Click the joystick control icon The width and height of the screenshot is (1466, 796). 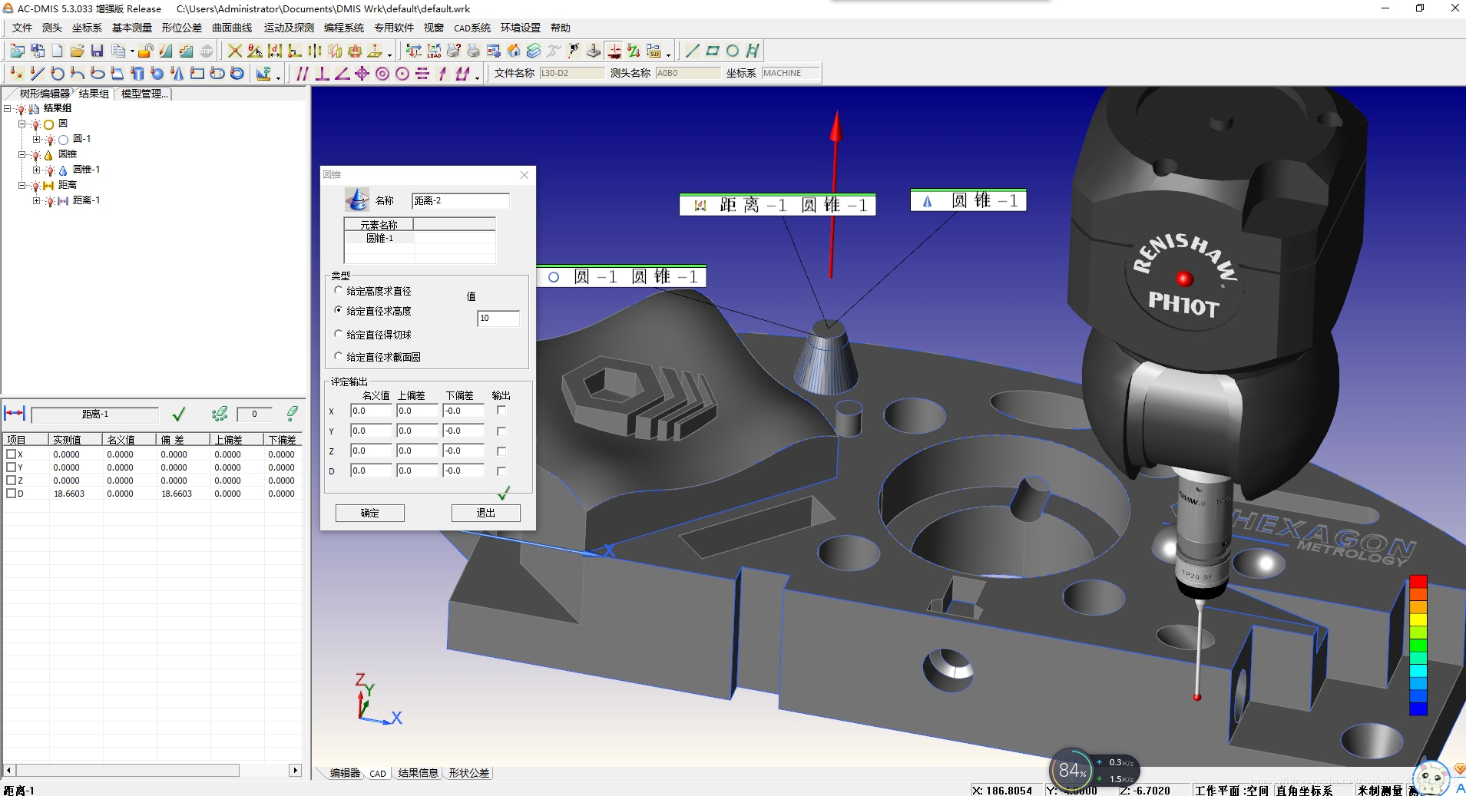[x=594, y=51]
